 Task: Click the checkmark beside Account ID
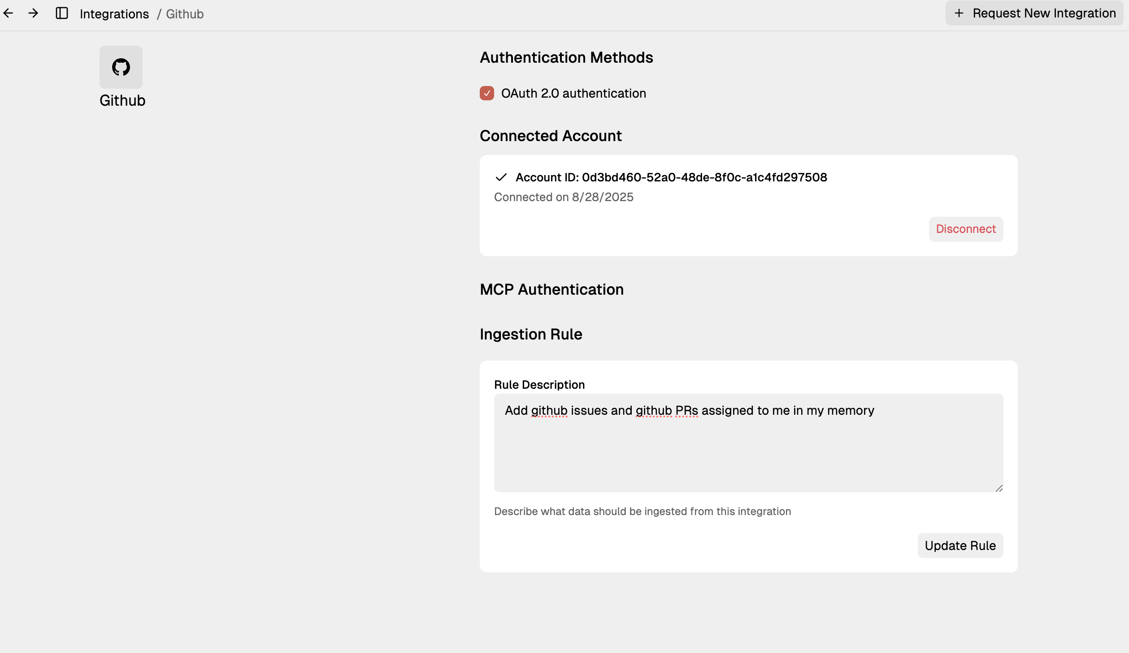[502, 177]
